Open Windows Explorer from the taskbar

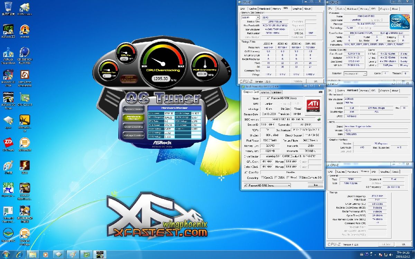[33, 255]
